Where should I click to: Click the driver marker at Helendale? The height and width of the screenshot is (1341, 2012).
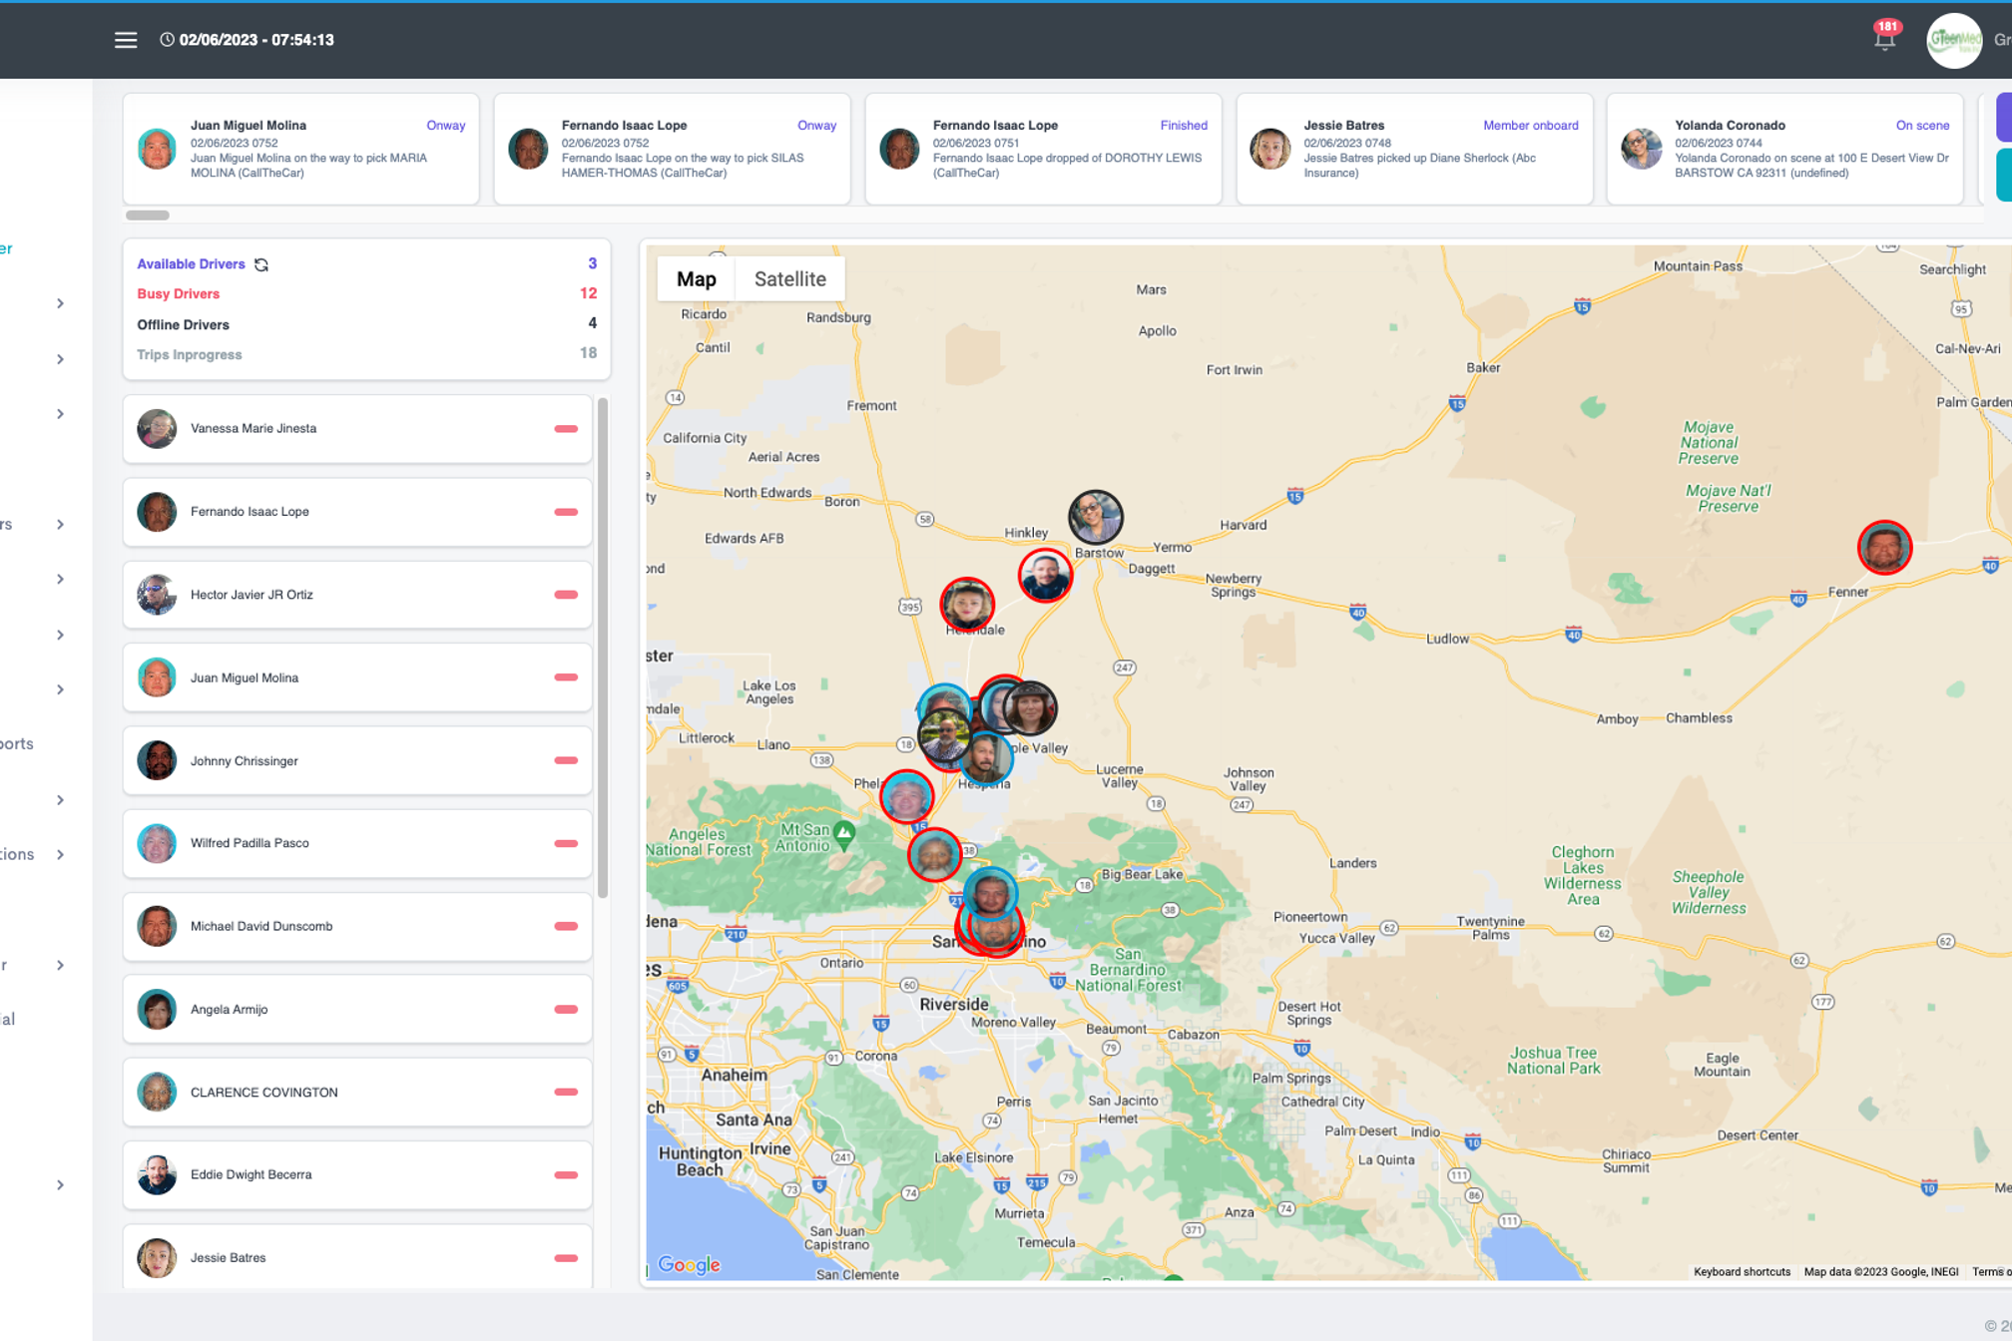[966, 604]
